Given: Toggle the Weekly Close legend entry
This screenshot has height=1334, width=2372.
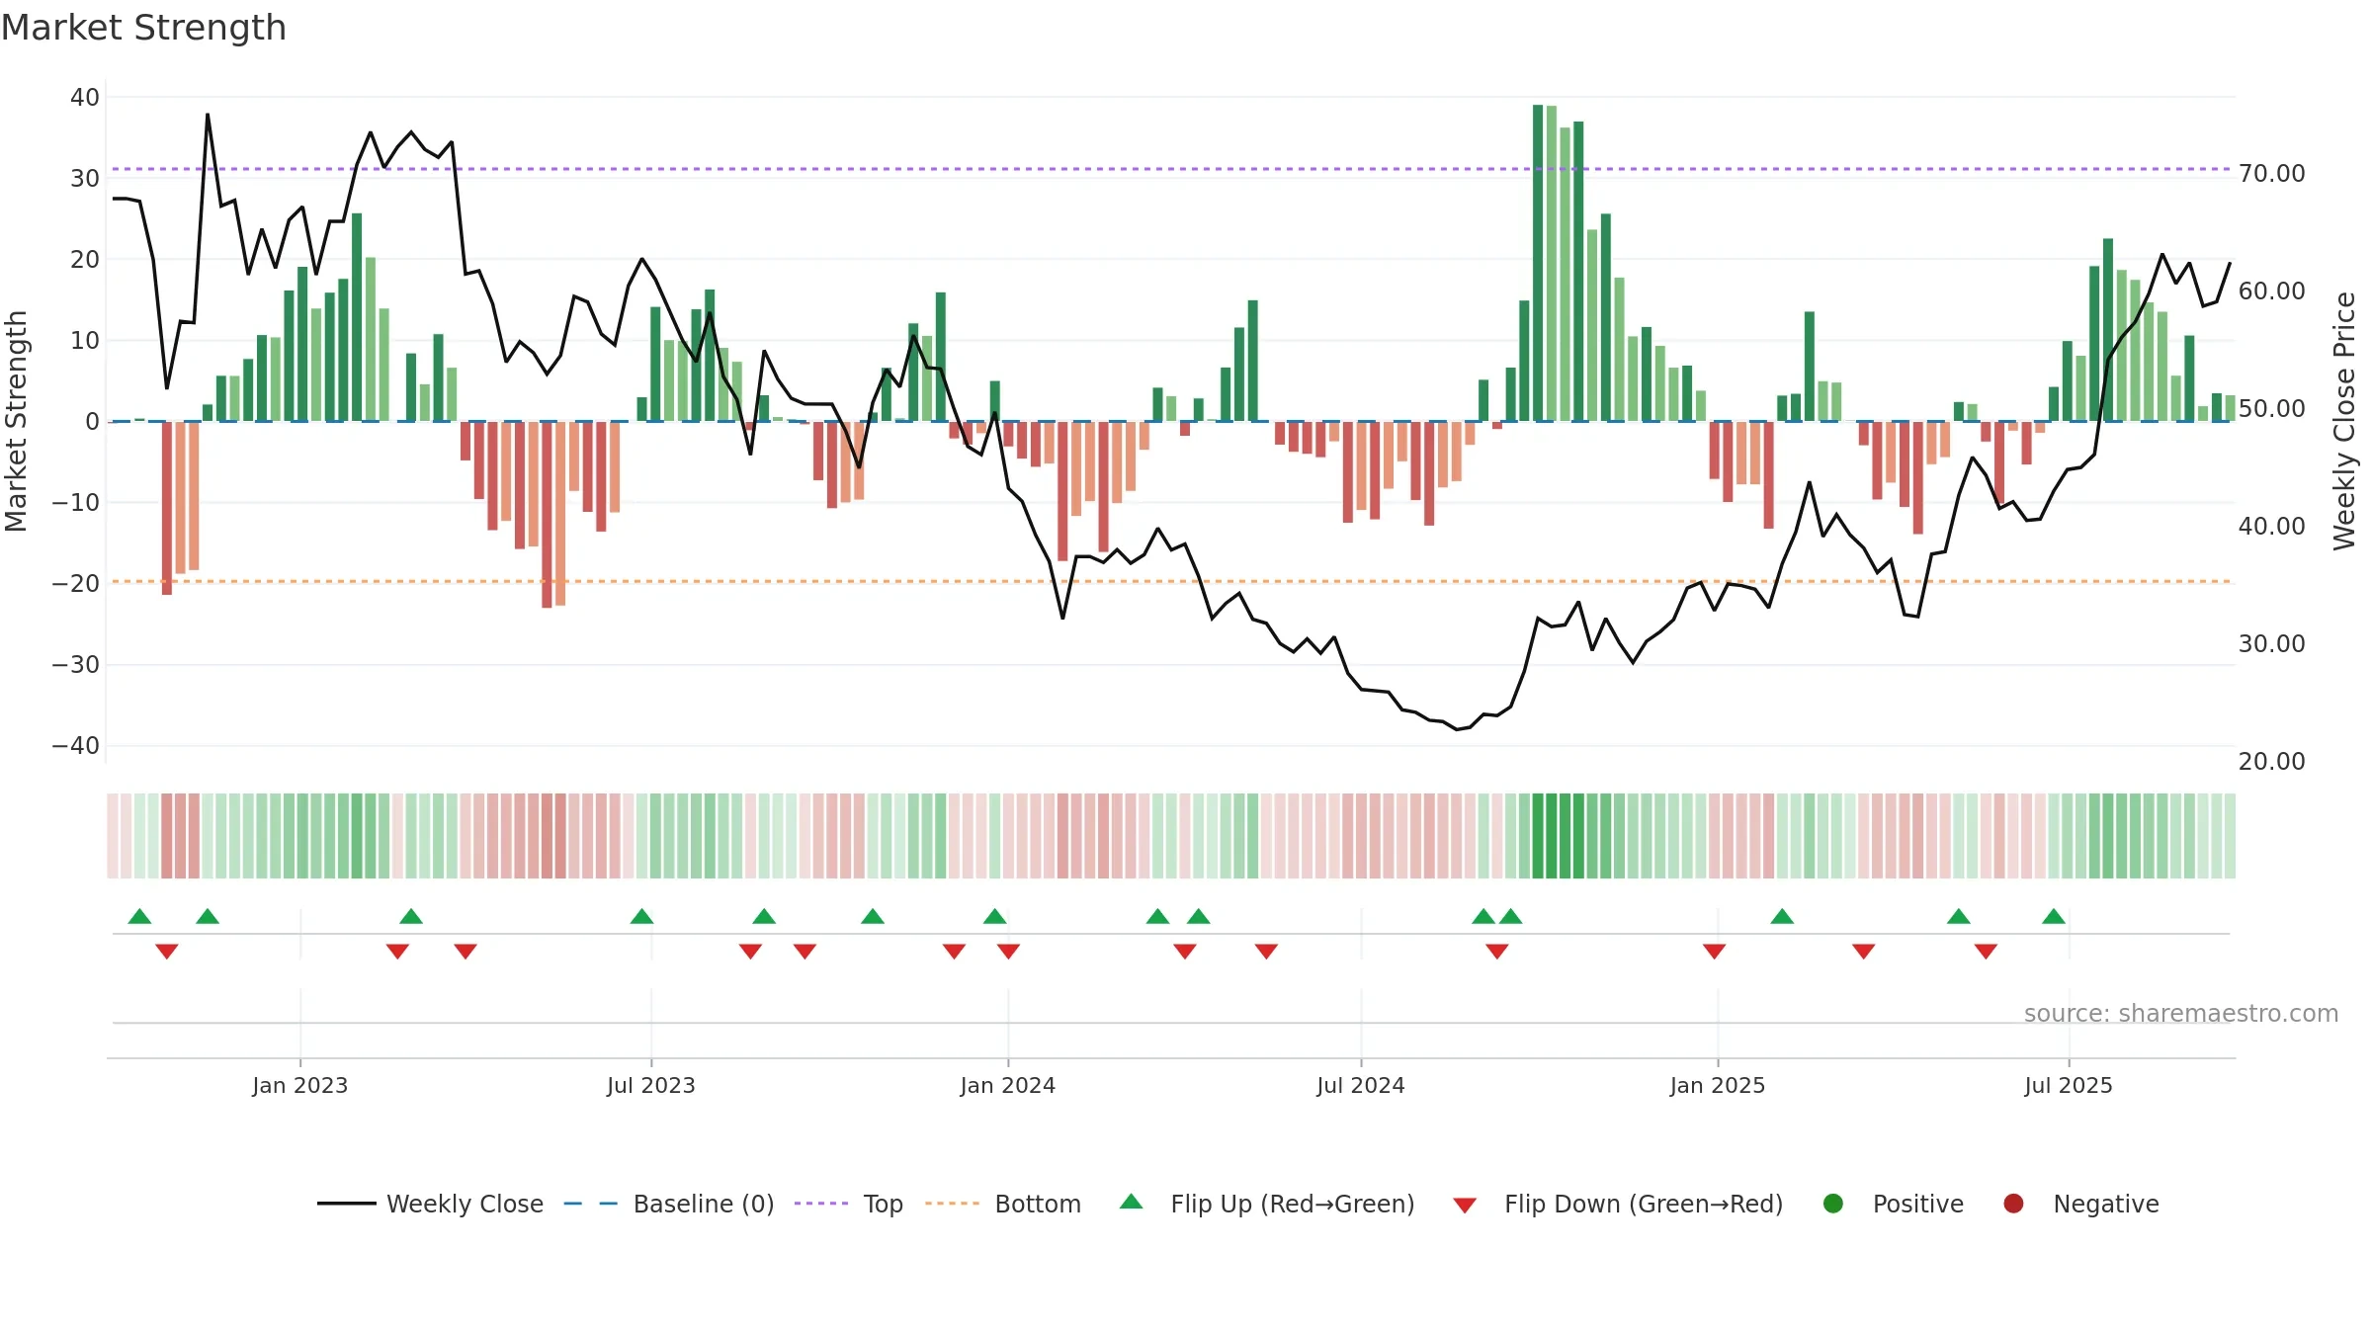Looking at the screenshot, I should [430, 1204].
